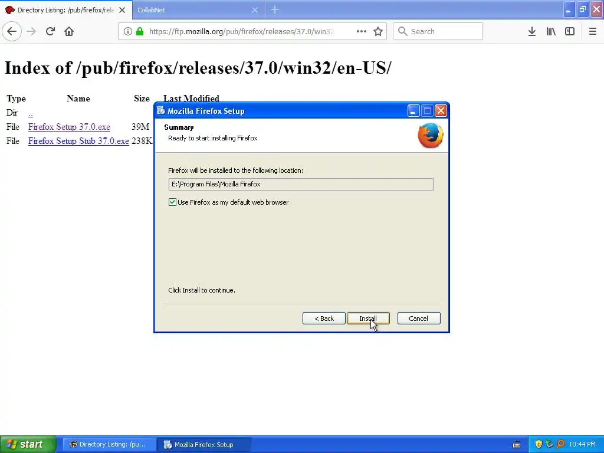Screen dimensions: 604x453
Task: Close the CollabNet tab
Action: (x=255, y=10)
